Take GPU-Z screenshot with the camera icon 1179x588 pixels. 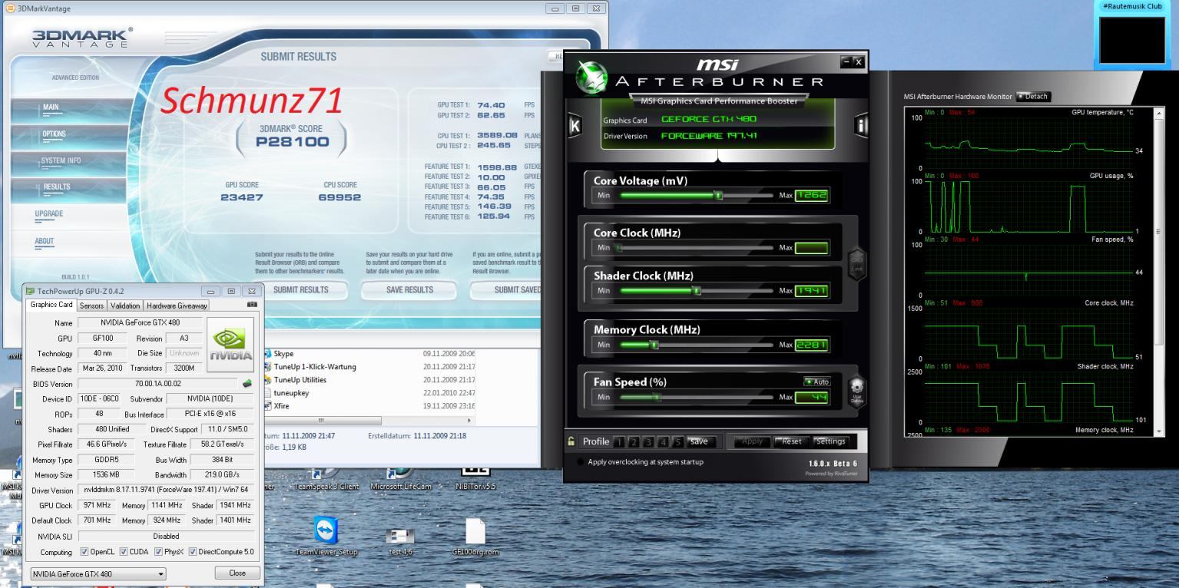(x=253, y=305)
